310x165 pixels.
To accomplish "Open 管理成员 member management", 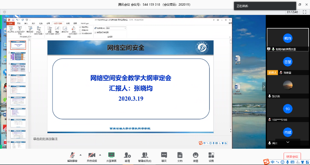I will click(145, 155).
